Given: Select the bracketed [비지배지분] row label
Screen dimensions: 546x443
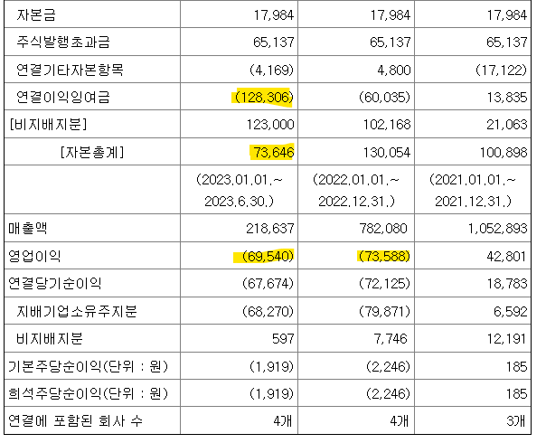Looking at the screenshot, I should click(x=48, y=125).
